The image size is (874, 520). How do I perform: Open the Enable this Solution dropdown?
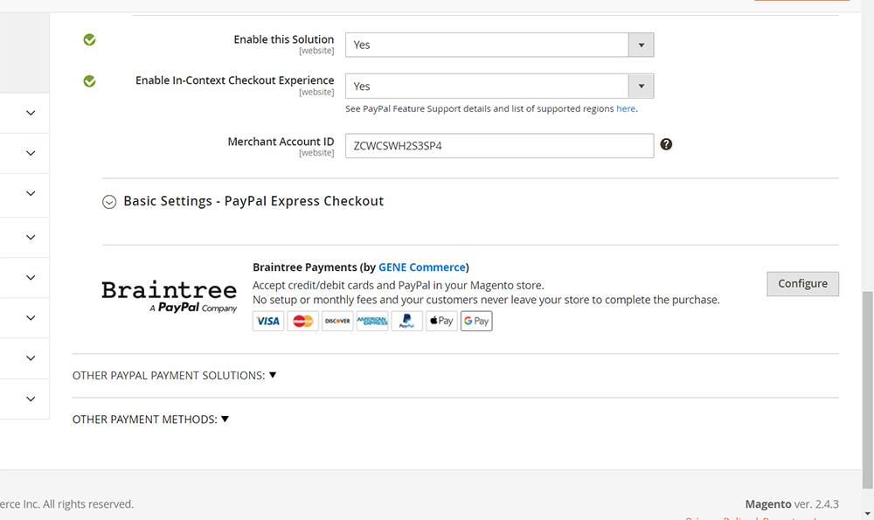pos(499,45)
